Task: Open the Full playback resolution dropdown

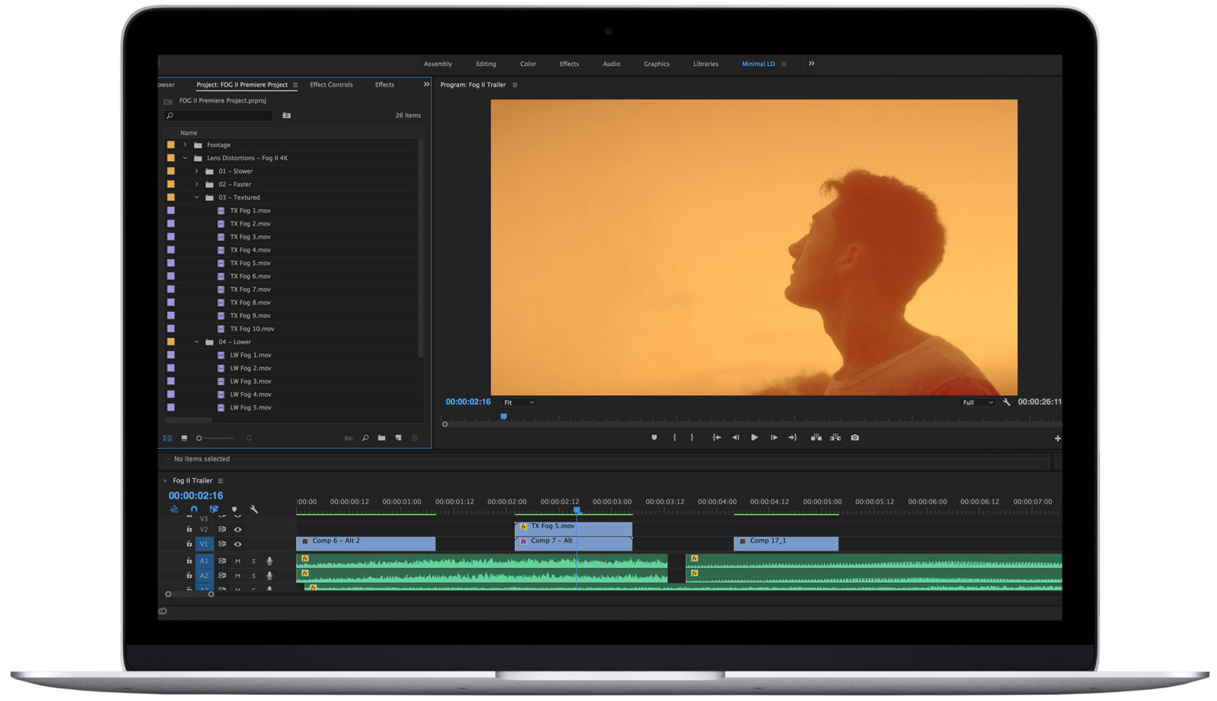Action: (978, 403)
